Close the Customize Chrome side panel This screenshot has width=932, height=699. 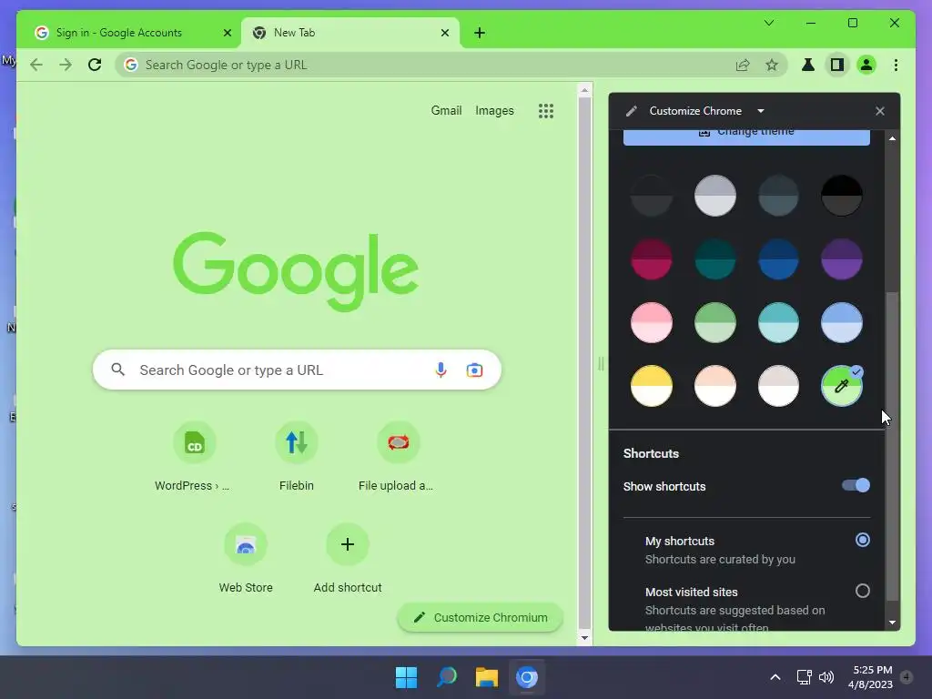tap(880, 111)
